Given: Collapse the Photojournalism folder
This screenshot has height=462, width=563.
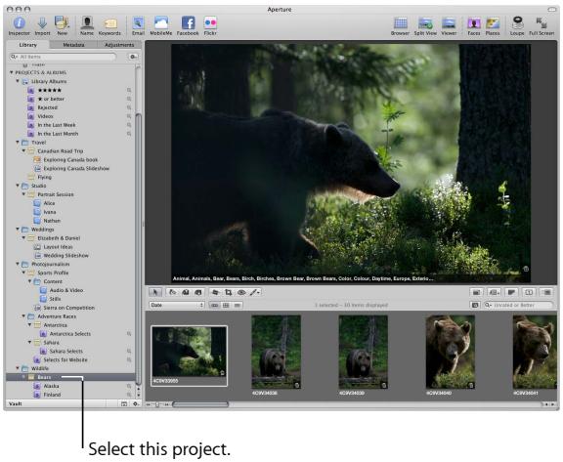Looking at the screenshot, I should coord(18,264).
